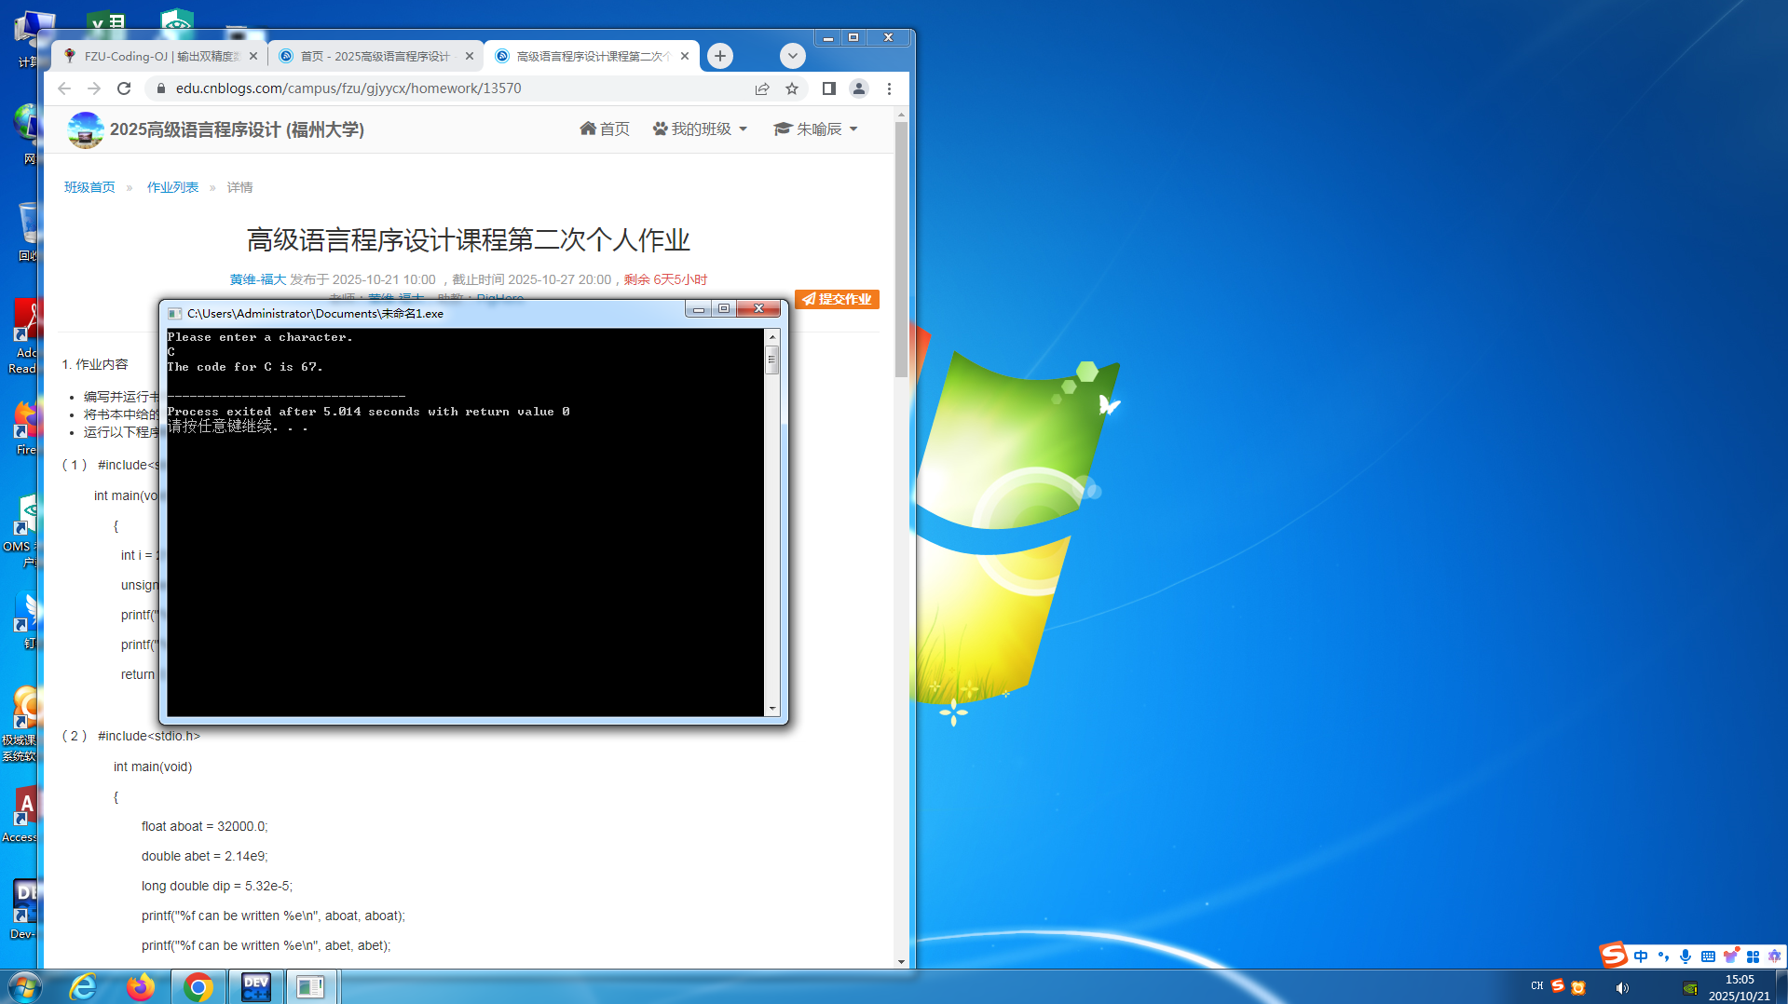Click the Sogou S logo on the IME bar
This screenshot has width=1788, height=1004.
(x=1614, y=956)
